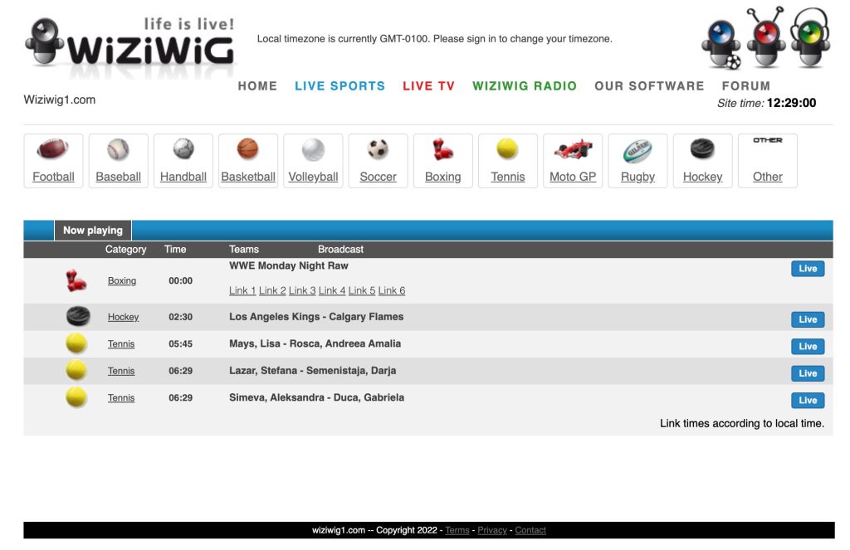Click the Rugby ball icon

point(637,151)
